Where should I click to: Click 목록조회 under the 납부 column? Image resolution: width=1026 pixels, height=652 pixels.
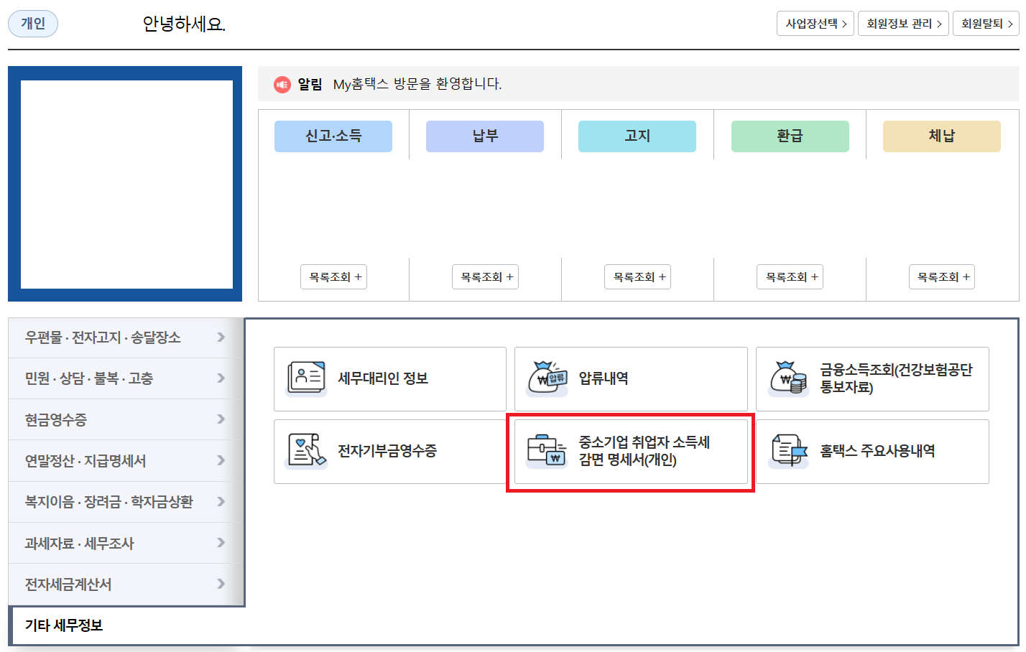coord(485,276)
